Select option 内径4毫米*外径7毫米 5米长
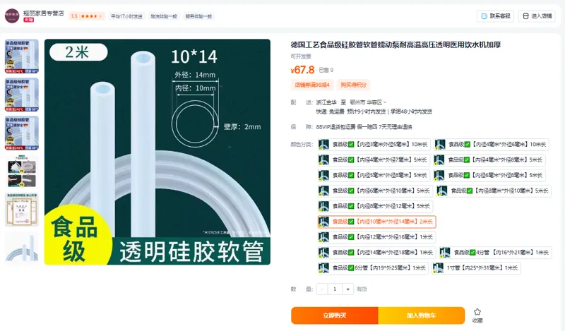Viewport: 565px width, 331px height. tap(374, 160)
